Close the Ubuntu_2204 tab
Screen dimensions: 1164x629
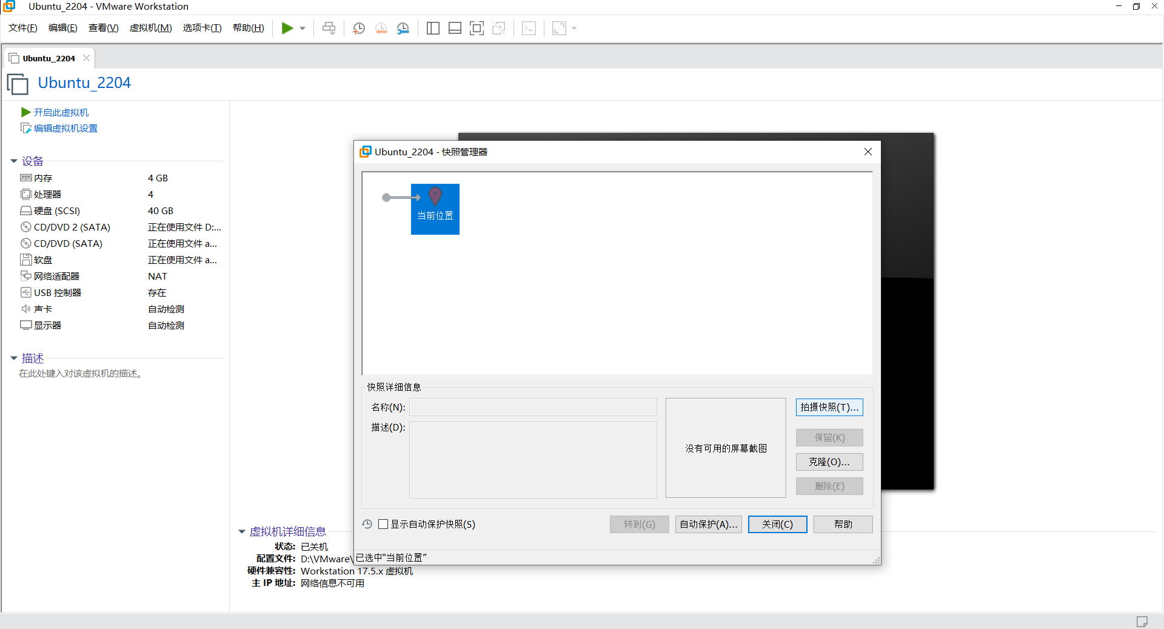tap(86, 58)
